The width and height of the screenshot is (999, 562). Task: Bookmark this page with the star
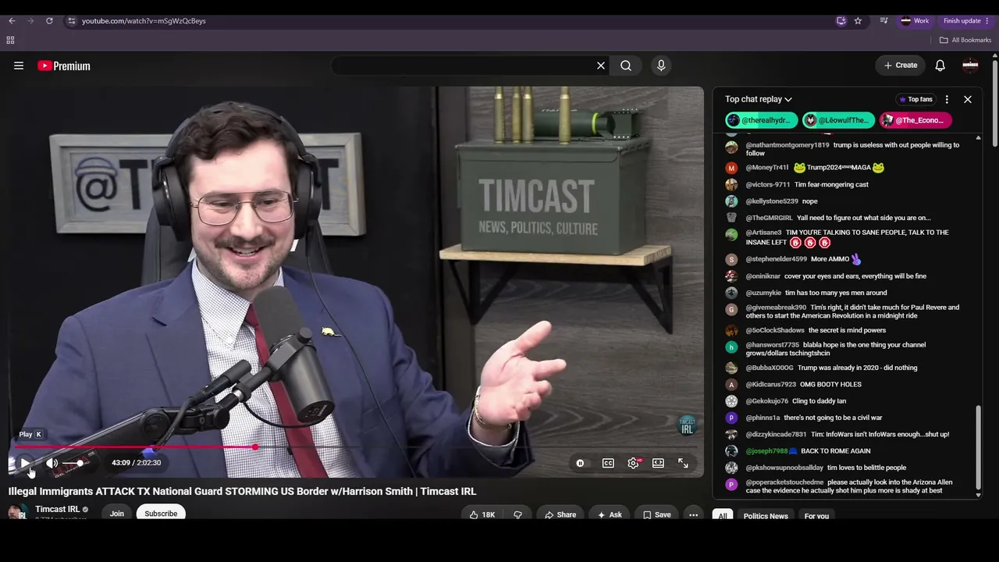(x=858, y=21)
